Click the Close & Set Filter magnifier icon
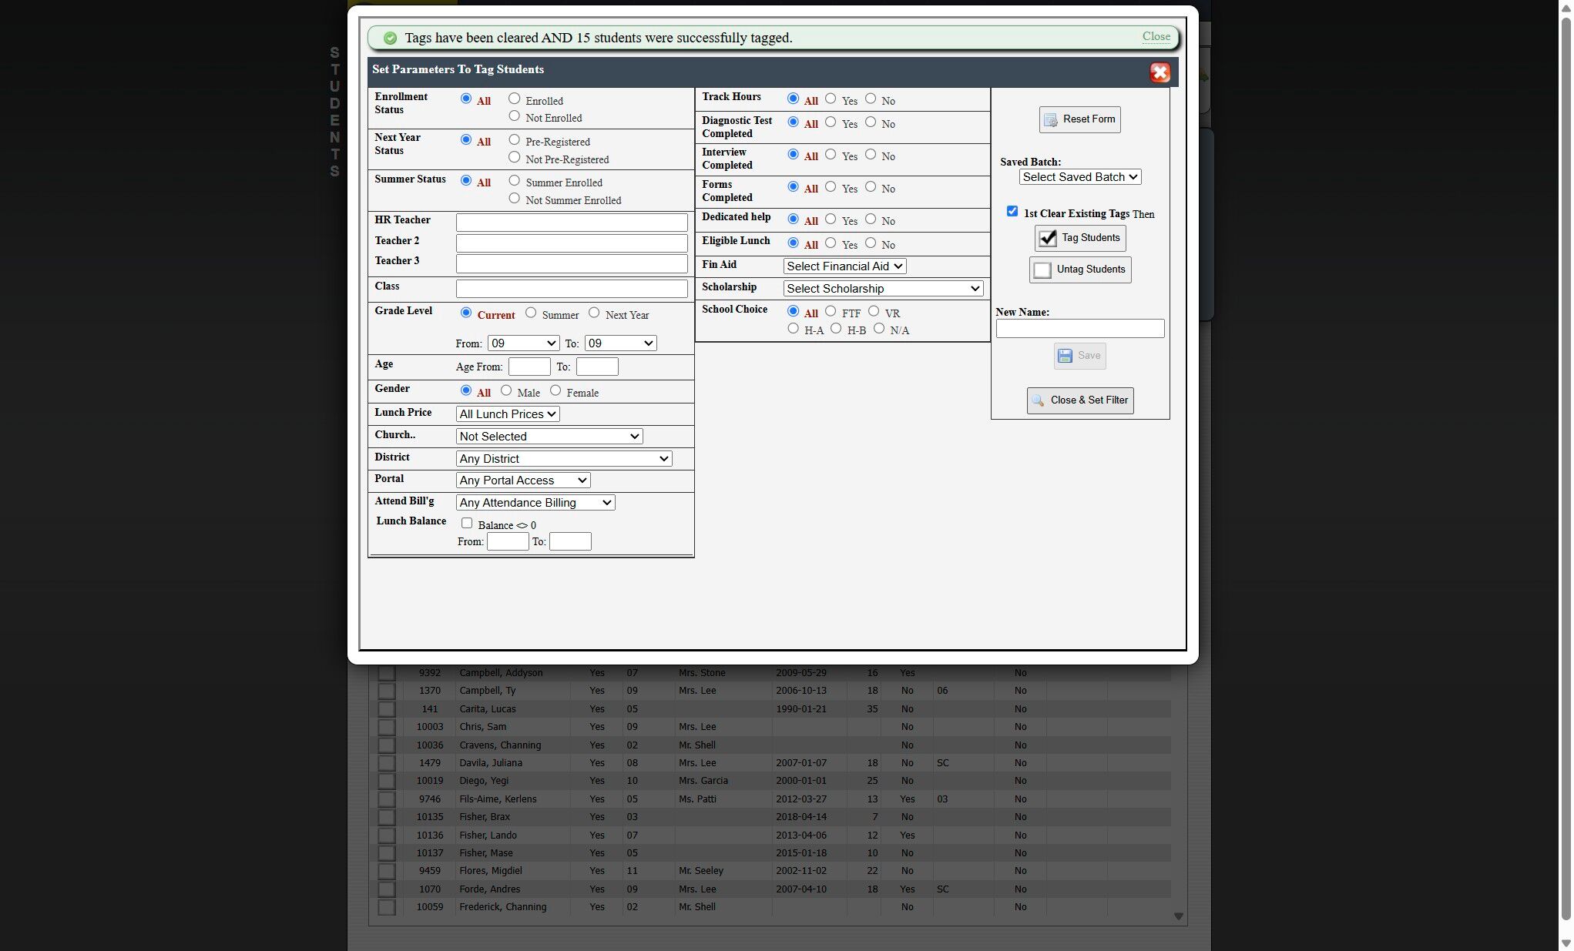This screenshot has height=951, width=1574. 1039,400
